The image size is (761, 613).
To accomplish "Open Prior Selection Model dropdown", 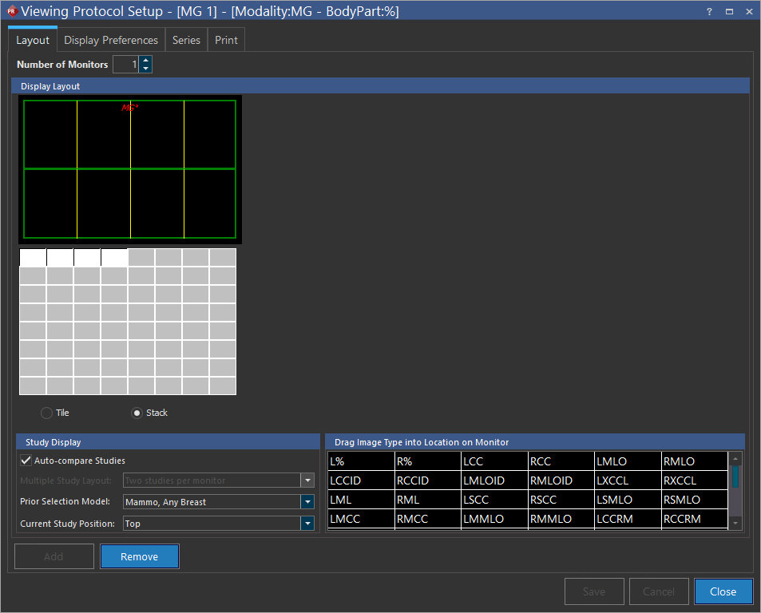I will coord(307,502).
